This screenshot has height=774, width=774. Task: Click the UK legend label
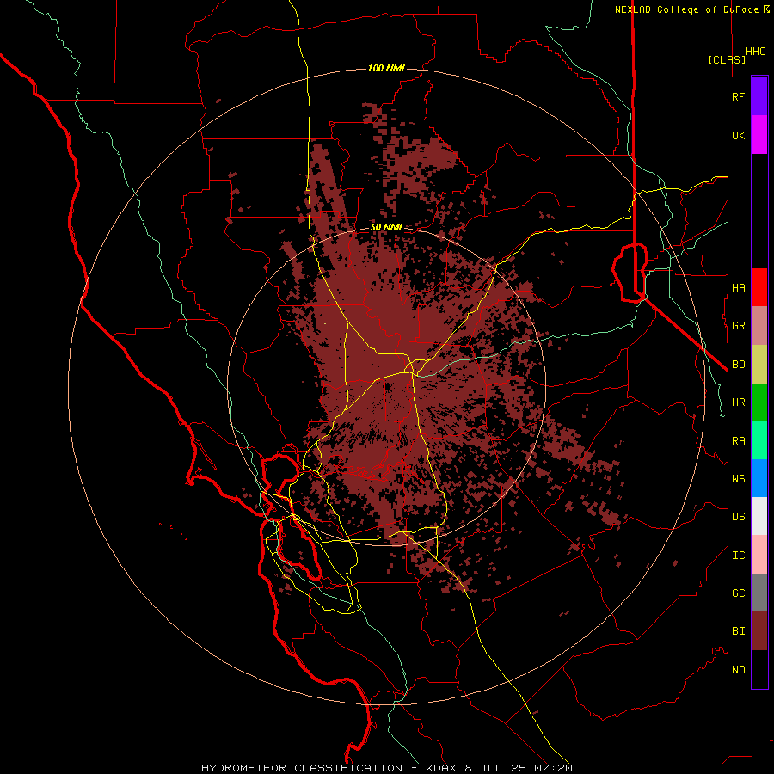[738, 135]
